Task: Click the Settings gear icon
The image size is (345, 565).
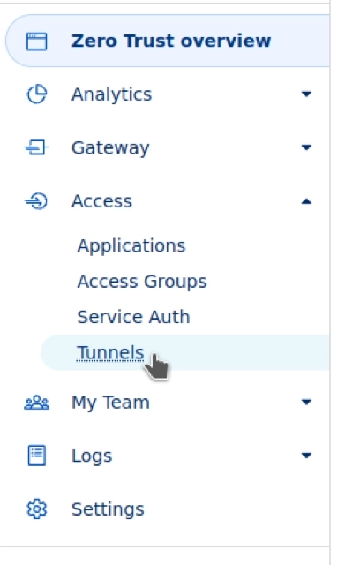Action: (x=37, y=508)
